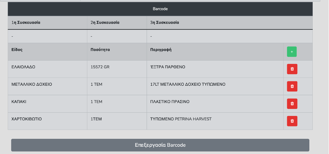This screenshot has height=154, width=329.
Task: Select the 1η Συσκευασία column header
Action: pyautogui.click(x=47, y=23)
